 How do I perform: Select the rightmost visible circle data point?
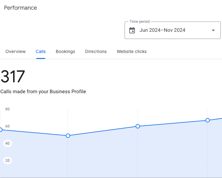[207, 120]
